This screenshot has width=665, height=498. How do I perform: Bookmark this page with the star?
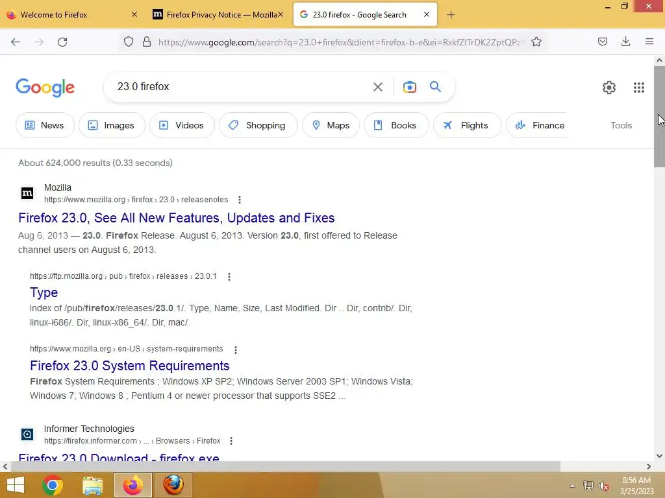point(536,42)
